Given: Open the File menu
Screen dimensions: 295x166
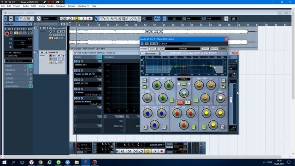Looking at the screenshot, I should 3,6.
